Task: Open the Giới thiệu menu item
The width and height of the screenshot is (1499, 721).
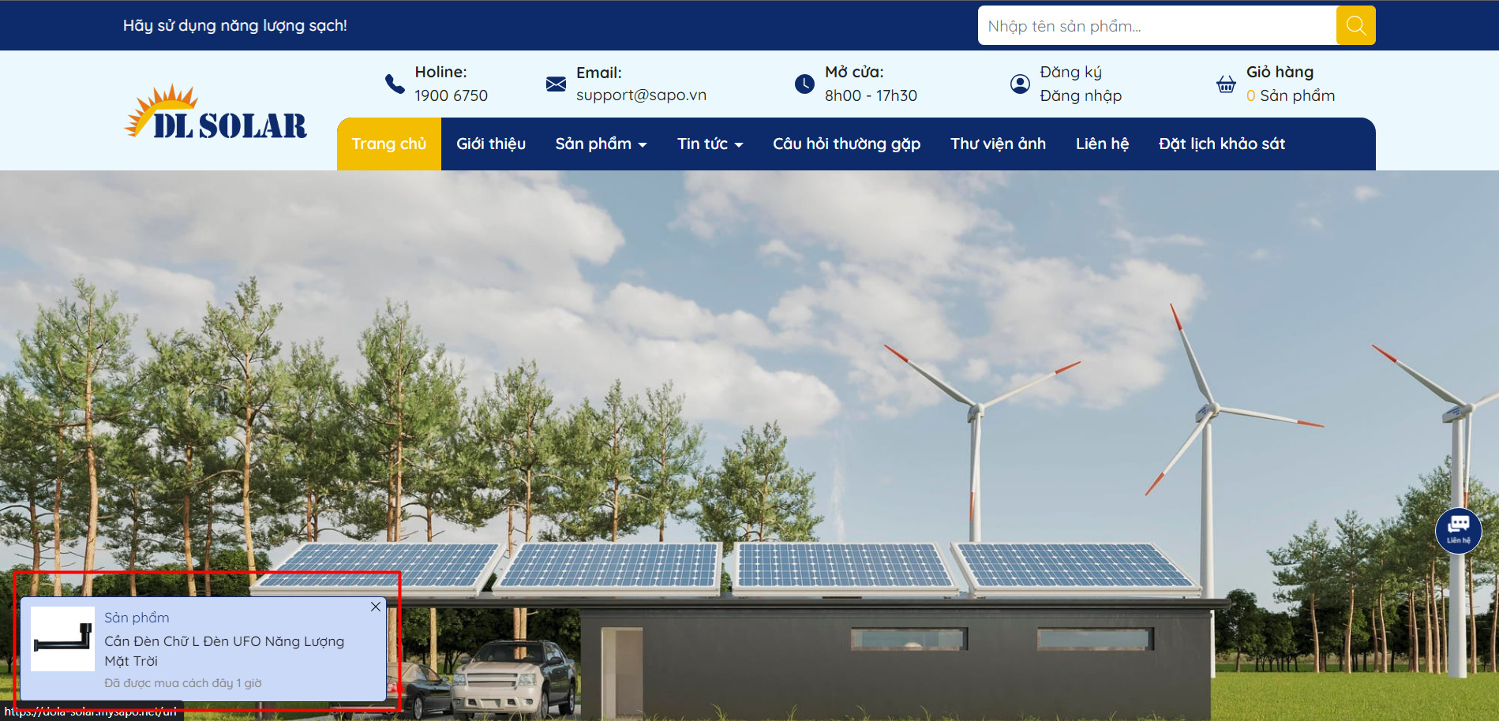Action: point(491,144)
